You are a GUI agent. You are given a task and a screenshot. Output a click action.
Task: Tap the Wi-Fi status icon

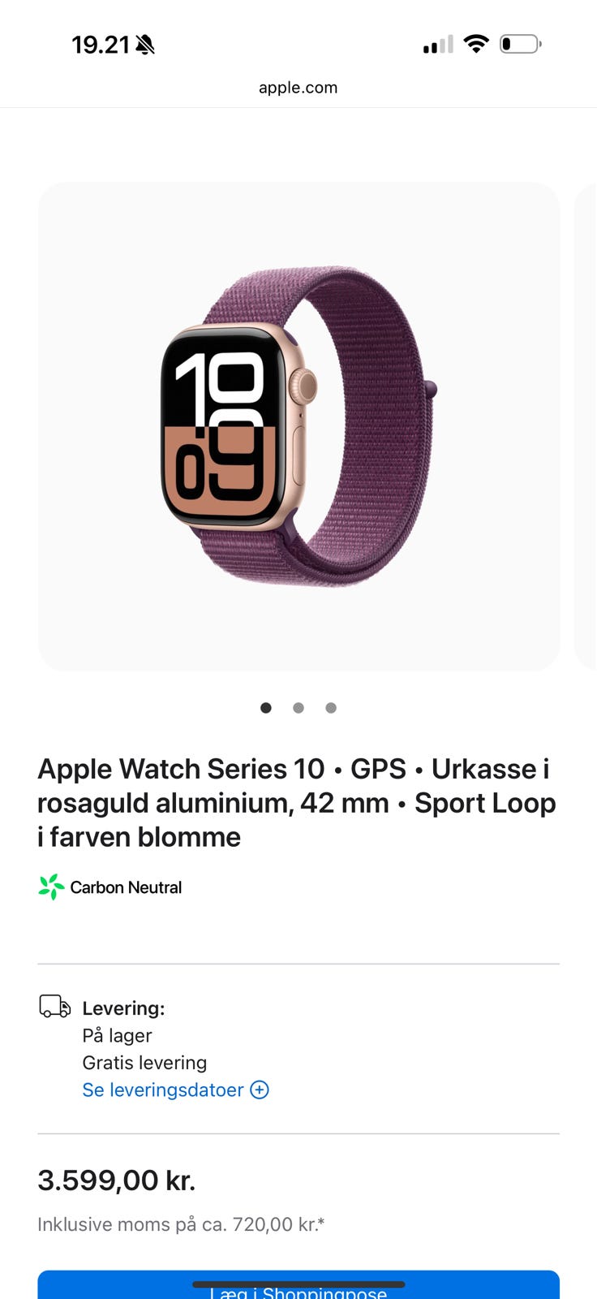pos(476,44)
